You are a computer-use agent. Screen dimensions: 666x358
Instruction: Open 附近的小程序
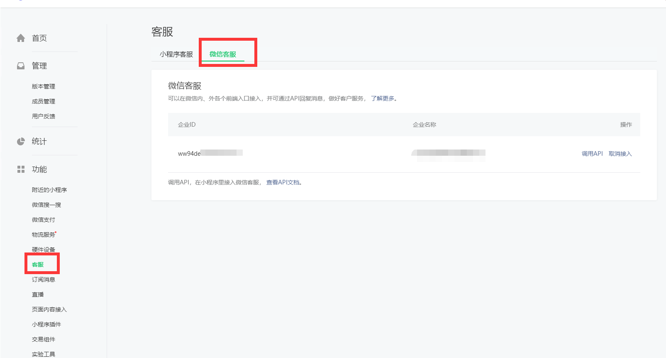click(x=49, y=190)
